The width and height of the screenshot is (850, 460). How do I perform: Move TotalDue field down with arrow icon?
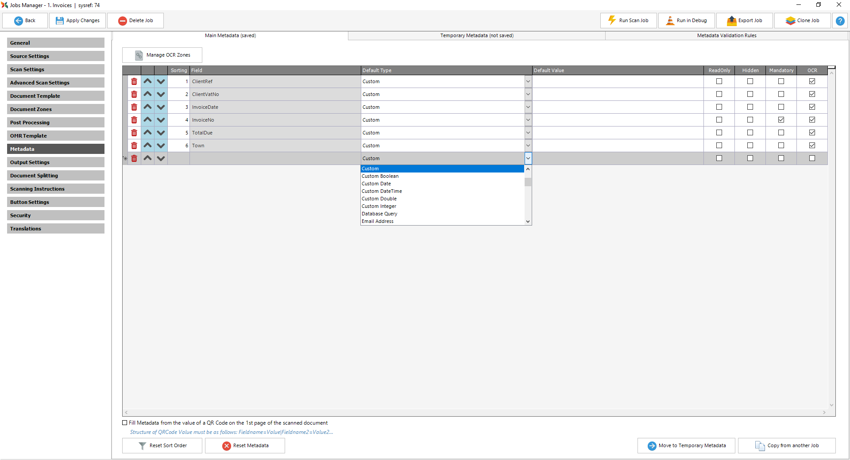click(161, 133)
